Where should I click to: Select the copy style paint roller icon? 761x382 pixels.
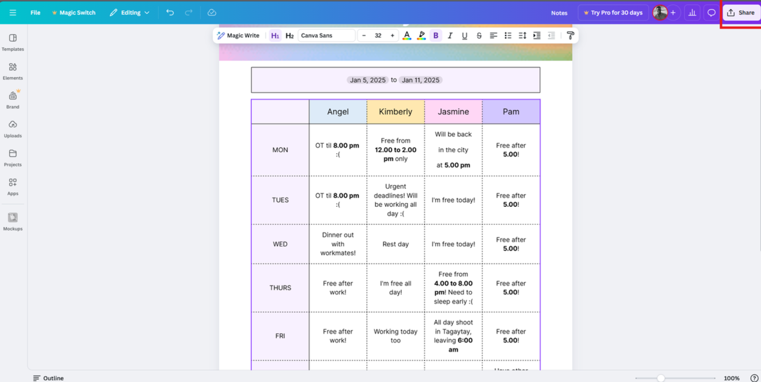coord(571,35)
